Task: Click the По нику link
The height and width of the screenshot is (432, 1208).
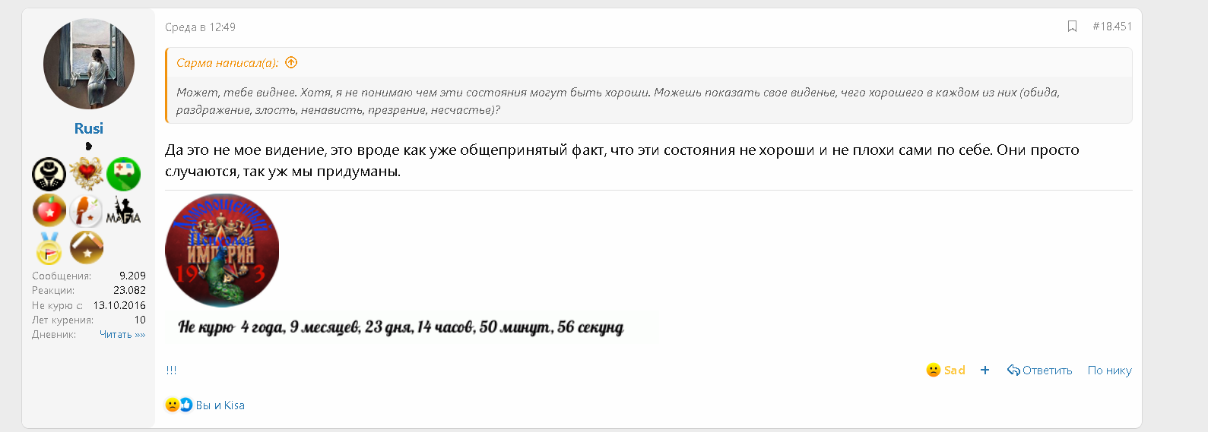Action: (1109, 371)
